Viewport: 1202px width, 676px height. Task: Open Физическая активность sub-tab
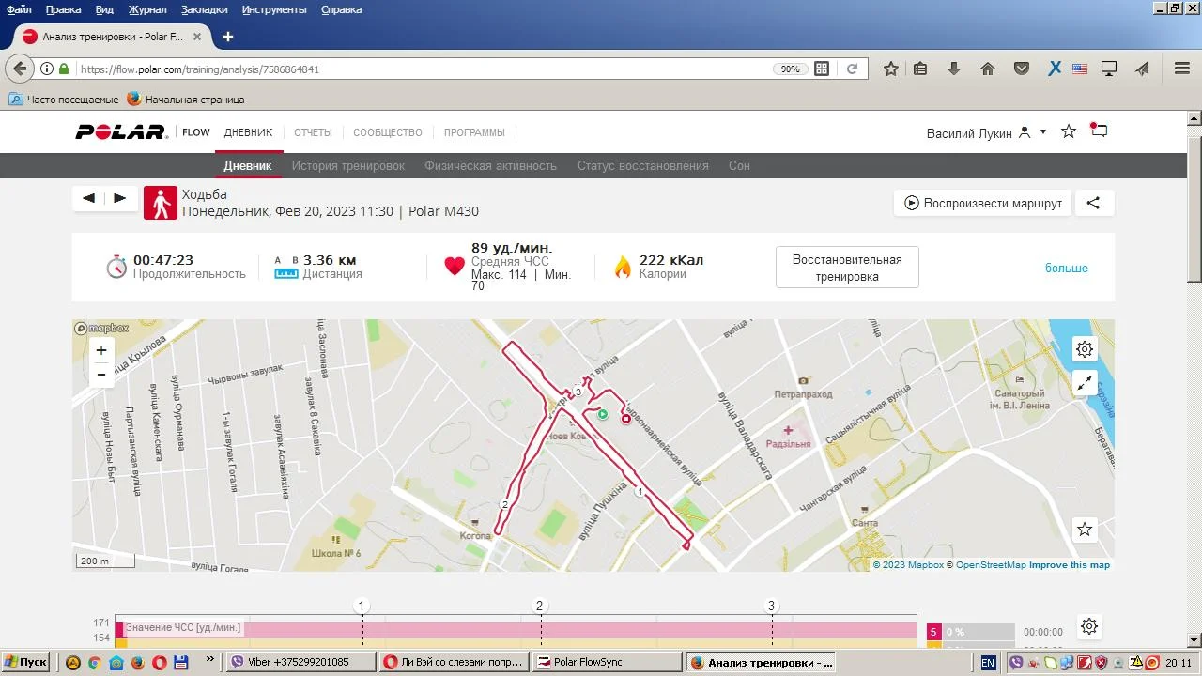[x=491, y=166]
